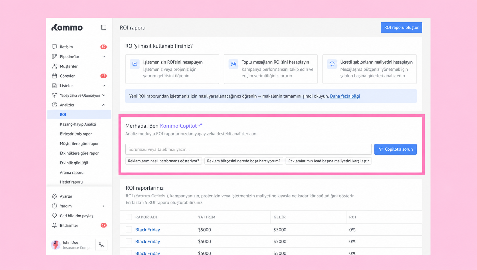The height and width of the screenshot is (270, 477).
Task: Open Hedef raporu
Action: click(x=71, y=182)
